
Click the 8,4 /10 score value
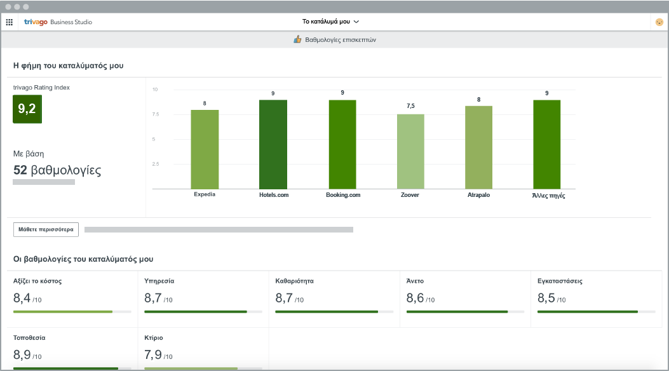[27, 298]
